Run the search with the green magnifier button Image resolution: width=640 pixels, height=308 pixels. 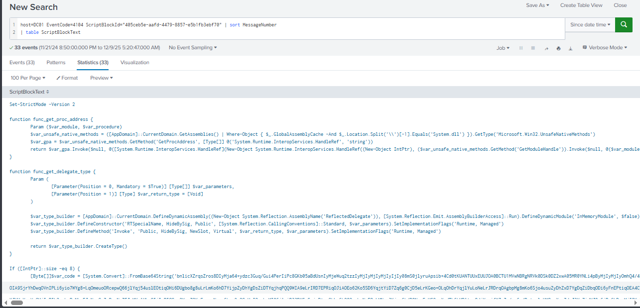624,24
